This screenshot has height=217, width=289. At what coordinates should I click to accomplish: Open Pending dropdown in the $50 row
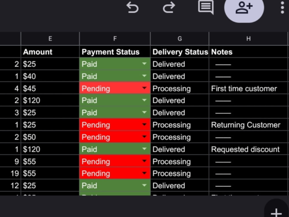tap(144, 137)
